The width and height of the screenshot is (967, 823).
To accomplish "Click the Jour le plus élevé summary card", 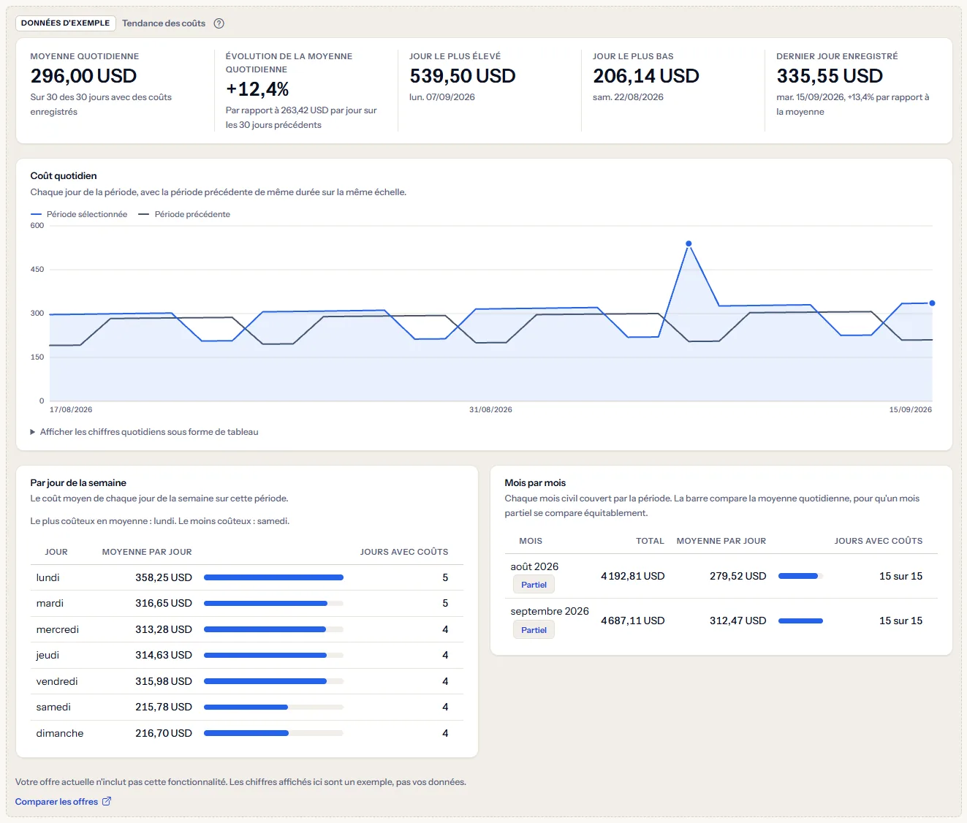I will [x=490, y=91].
